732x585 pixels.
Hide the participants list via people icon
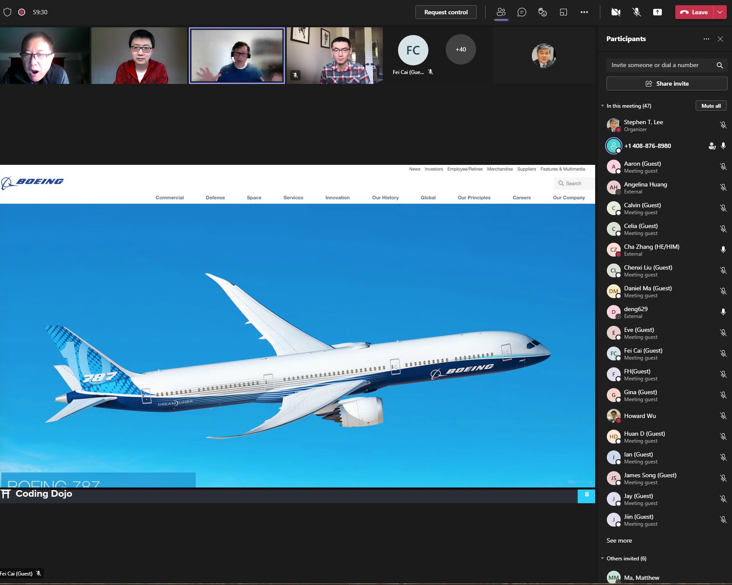point(501,12)
